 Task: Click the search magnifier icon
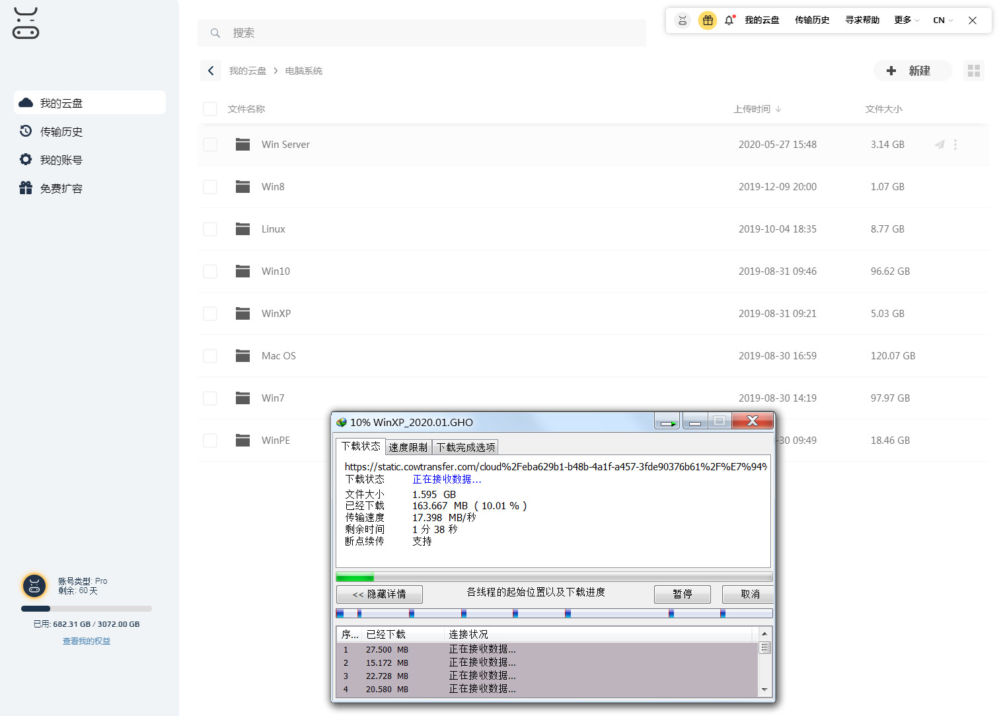click(215, 33)
